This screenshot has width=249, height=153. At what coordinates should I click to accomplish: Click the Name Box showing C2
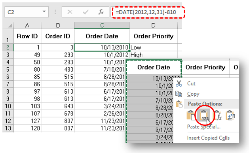click(x=26, y=12)
